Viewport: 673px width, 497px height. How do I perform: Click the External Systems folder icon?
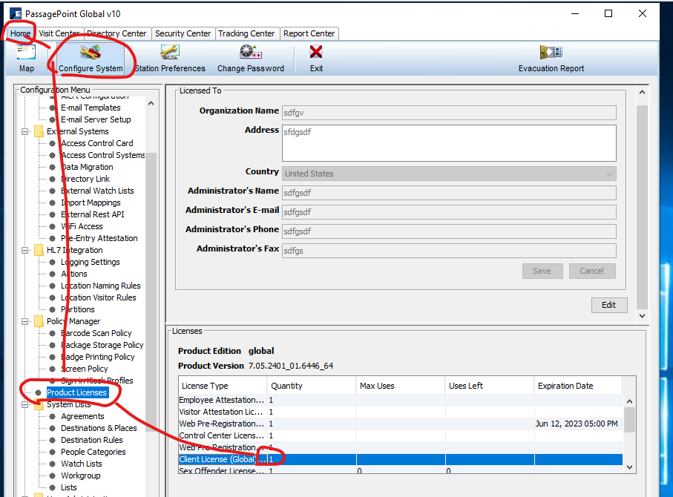39,131
